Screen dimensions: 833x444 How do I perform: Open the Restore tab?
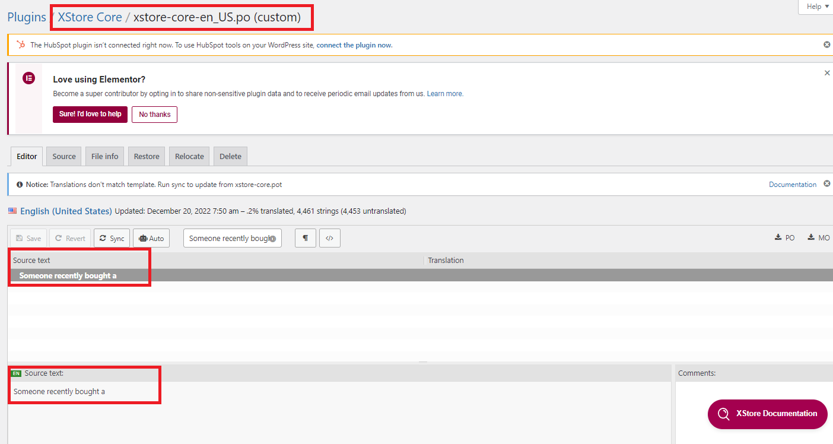[x=147, y=156]
